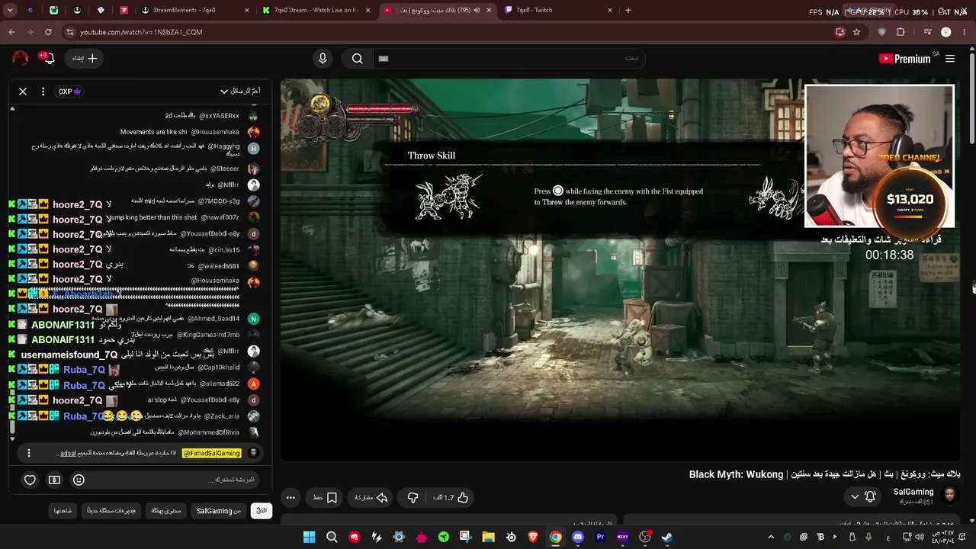This screenshot has width=976, height=549.
Task: Open the browser profile avatar
Action: [946, 32]
